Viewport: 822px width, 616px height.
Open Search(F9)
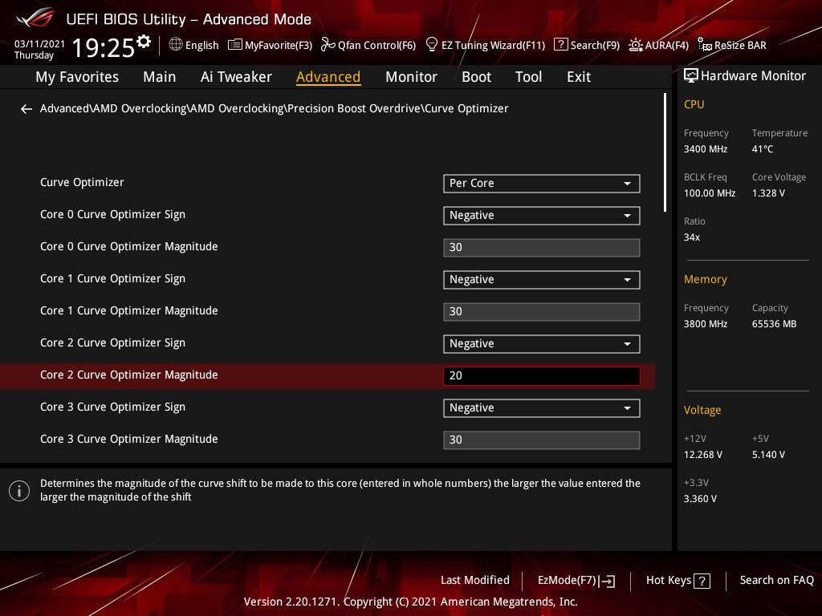(x=587, y=45)
